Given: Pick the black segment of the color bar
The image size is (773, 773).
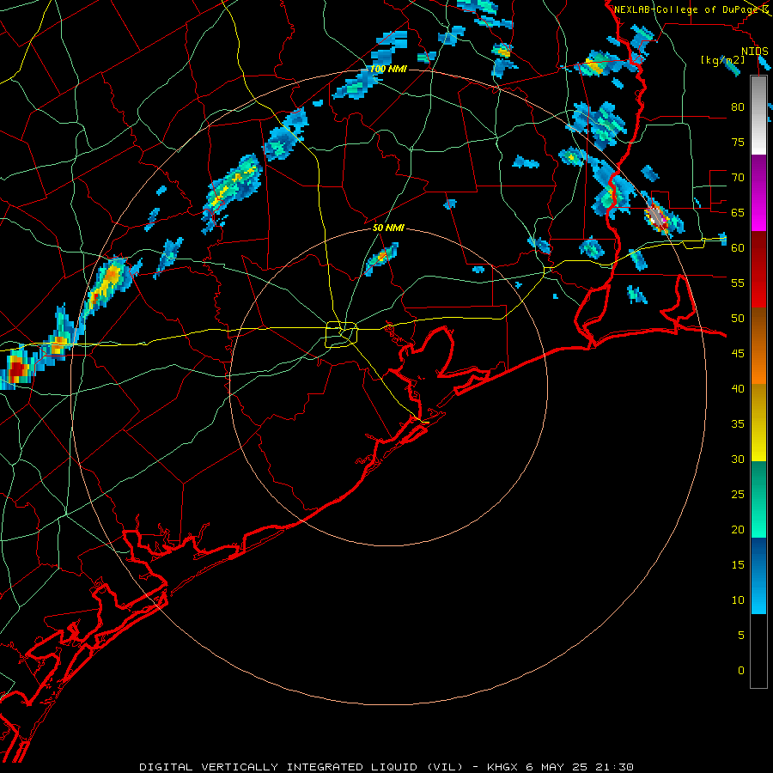Looking at the screenshot, I should [x=758, y=651].
